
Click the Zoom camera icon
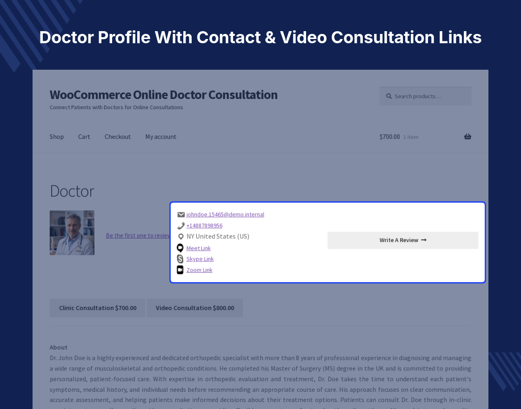click(x=180, y=270)
